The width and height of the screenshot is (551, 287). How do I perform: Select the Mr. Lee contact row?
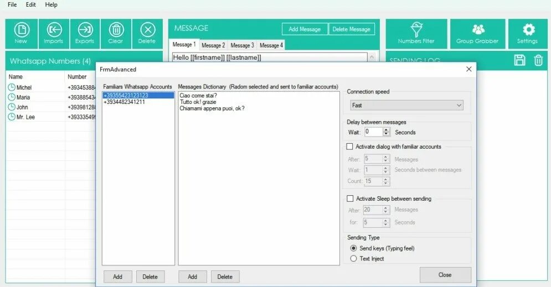[51, 117]
